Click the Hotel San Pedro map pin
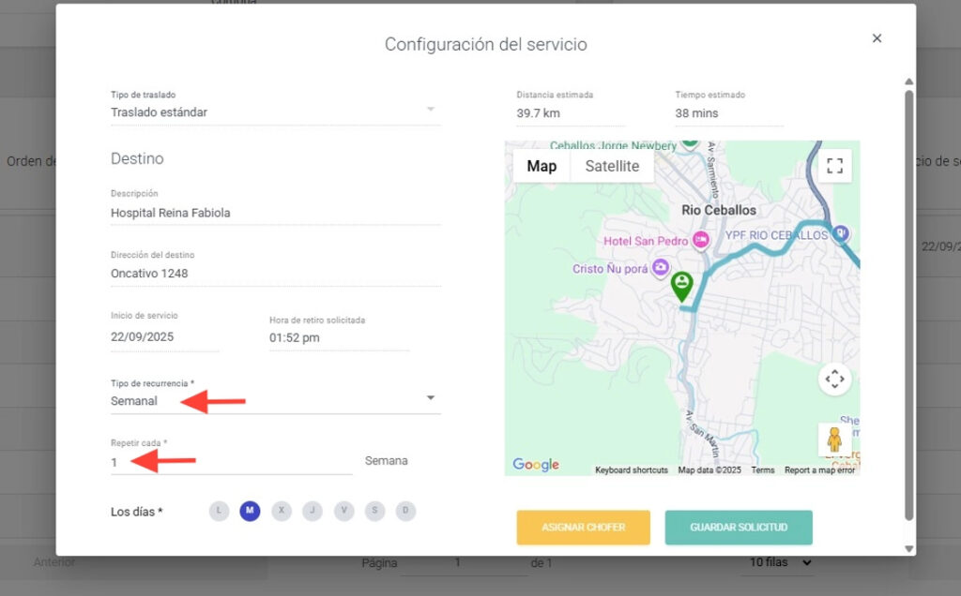The width and height of the screenshot is (961, 596). click(x=700, y=240)
